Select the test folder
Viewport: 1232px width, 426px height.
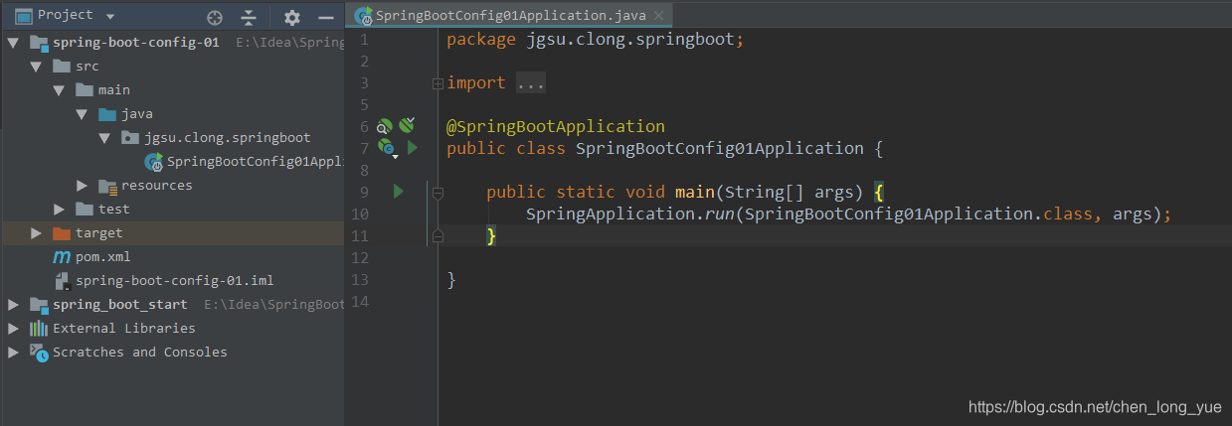172,210
